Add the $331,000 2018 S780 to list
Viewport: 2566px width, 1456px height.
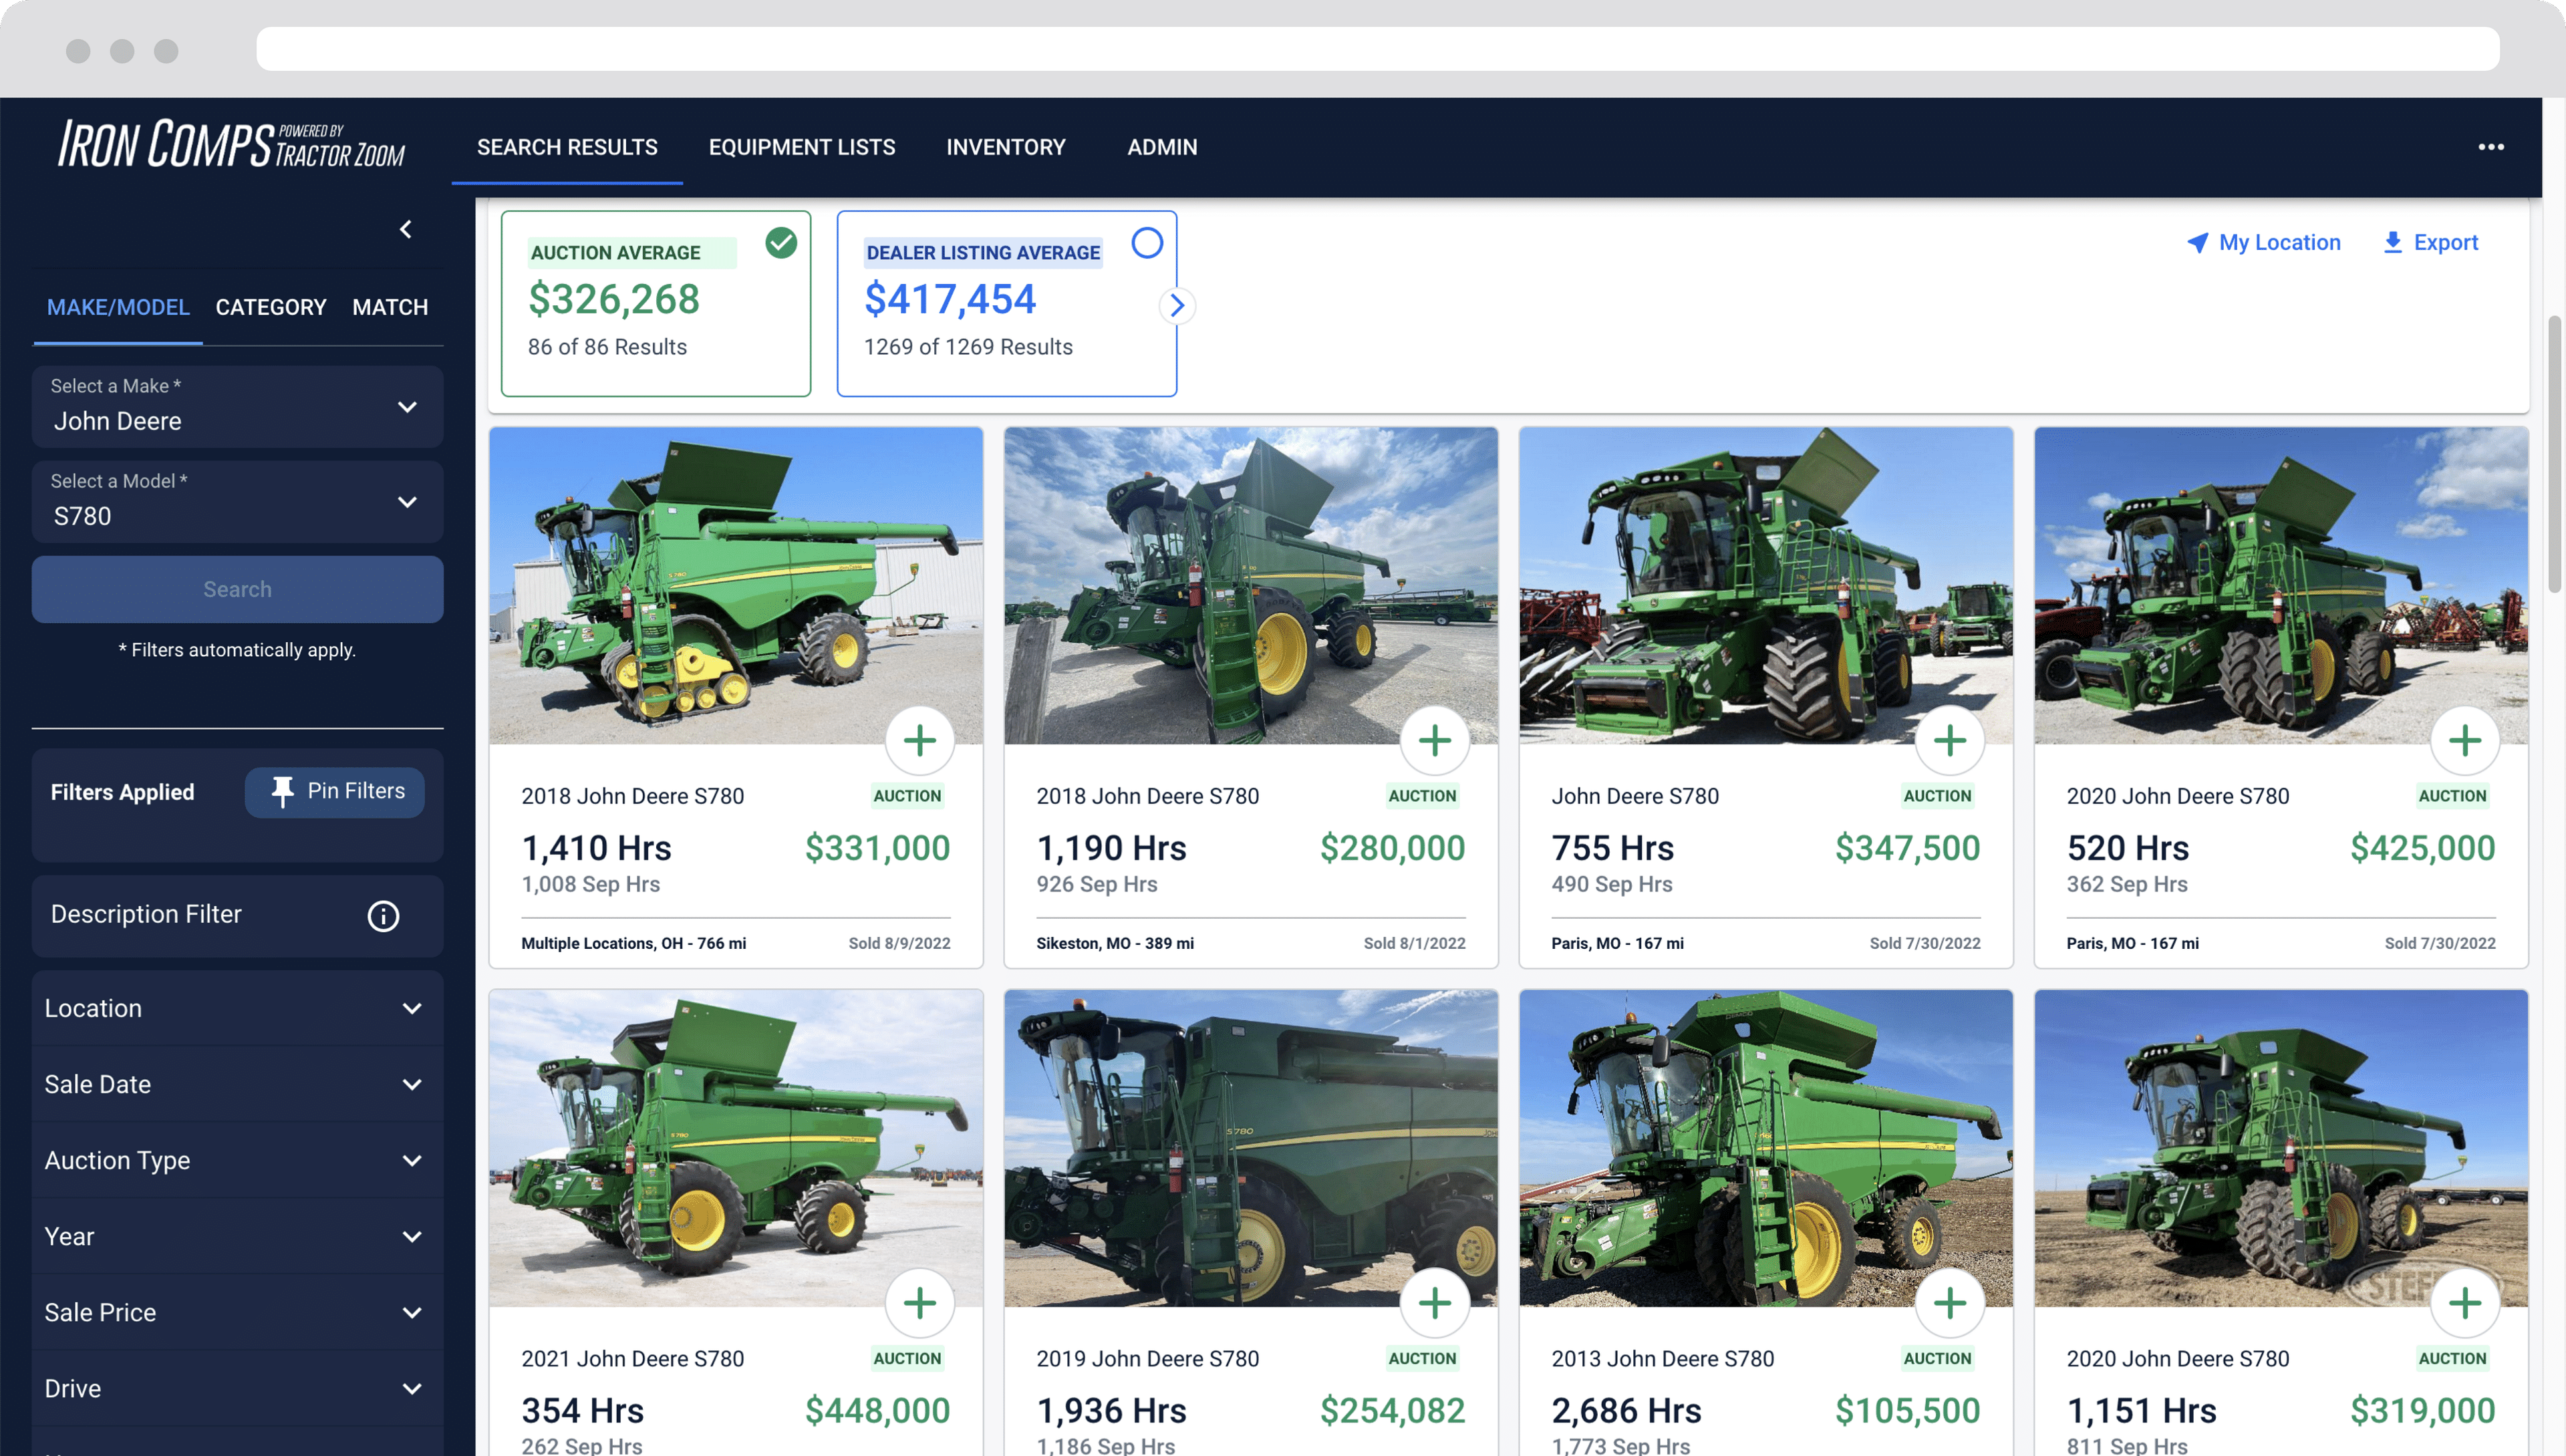[919, 741]
